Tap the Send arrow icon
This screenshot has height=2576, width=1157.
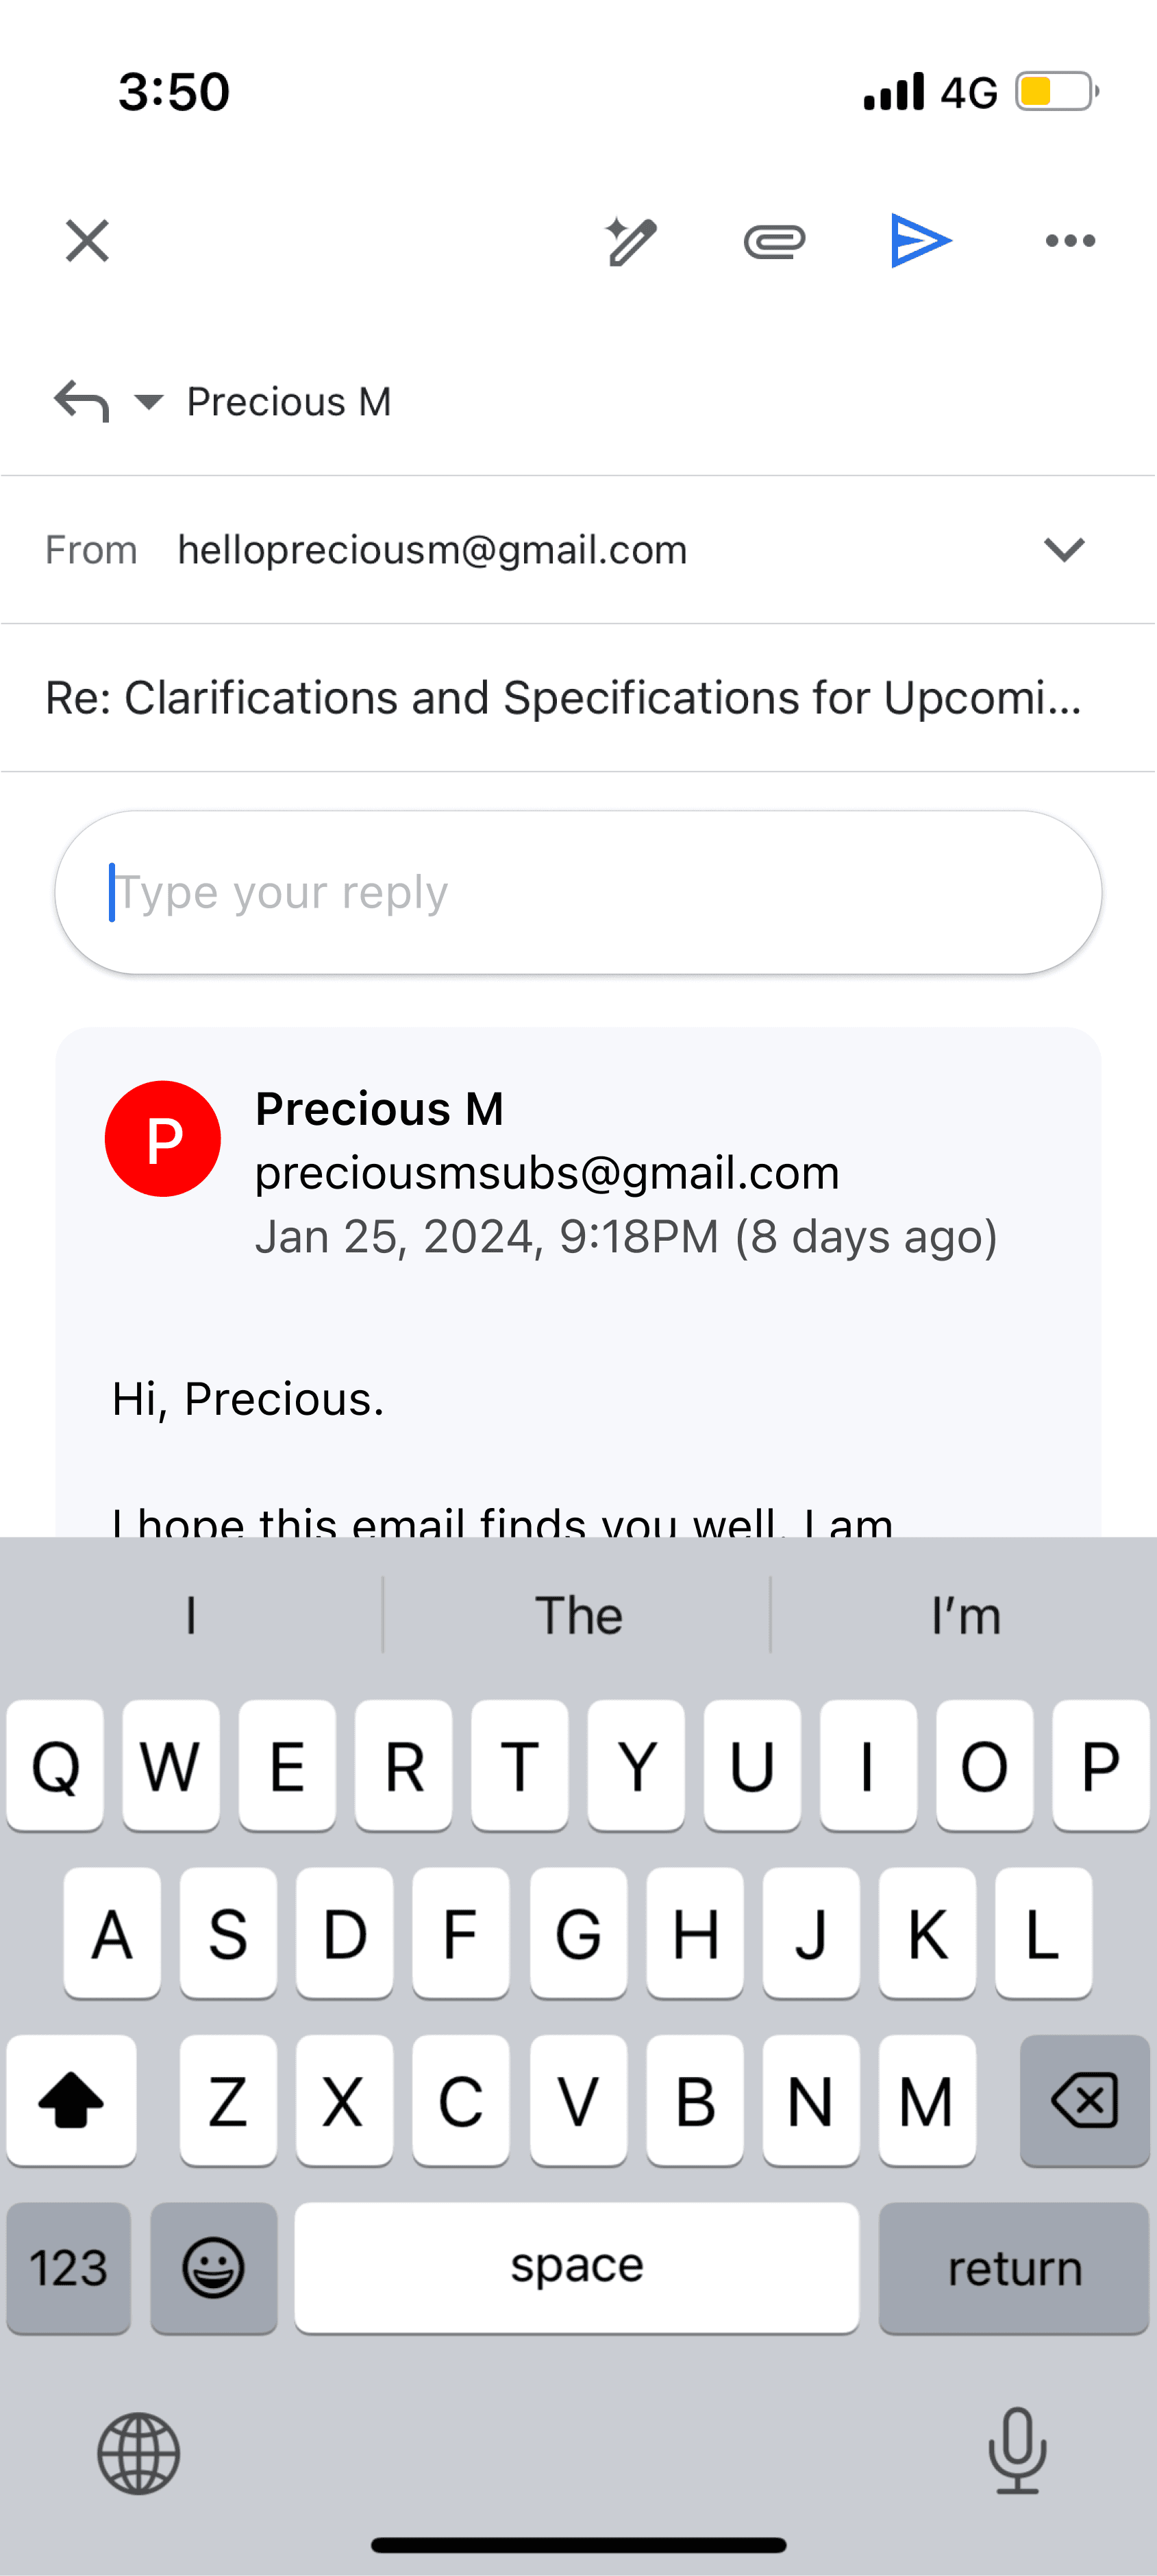tap(920, 241)
